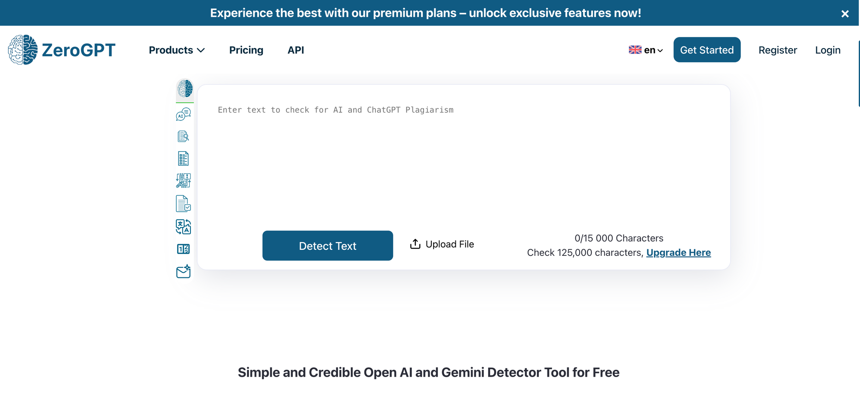
Task: Follow the Upgrade Here link
Action: [679, 253]
